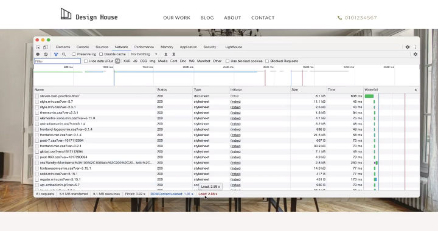
Task: Click the Design House logo
Action: point(89,15)
